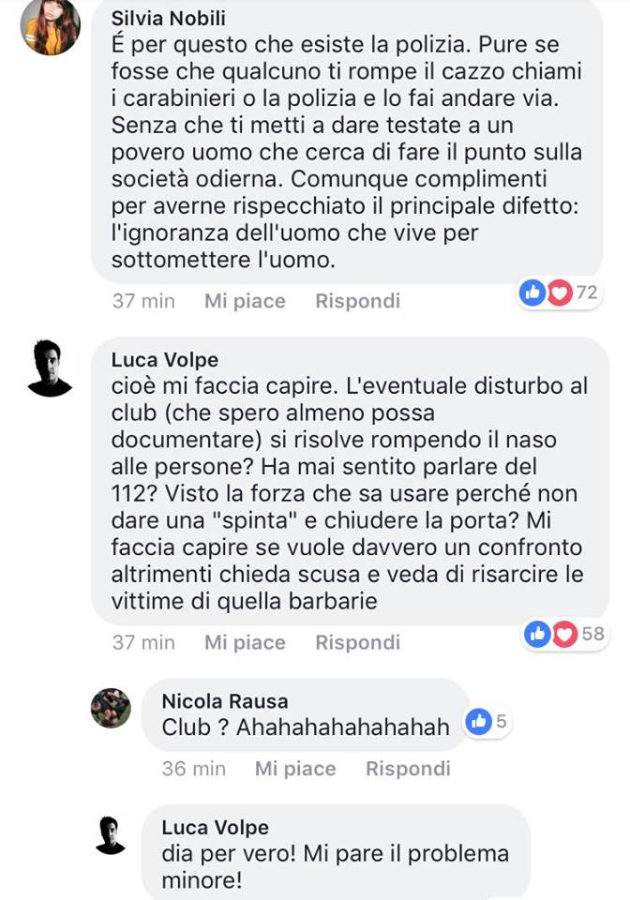Like Luca Volpe's long comment via Mi piace

[245, 642]
